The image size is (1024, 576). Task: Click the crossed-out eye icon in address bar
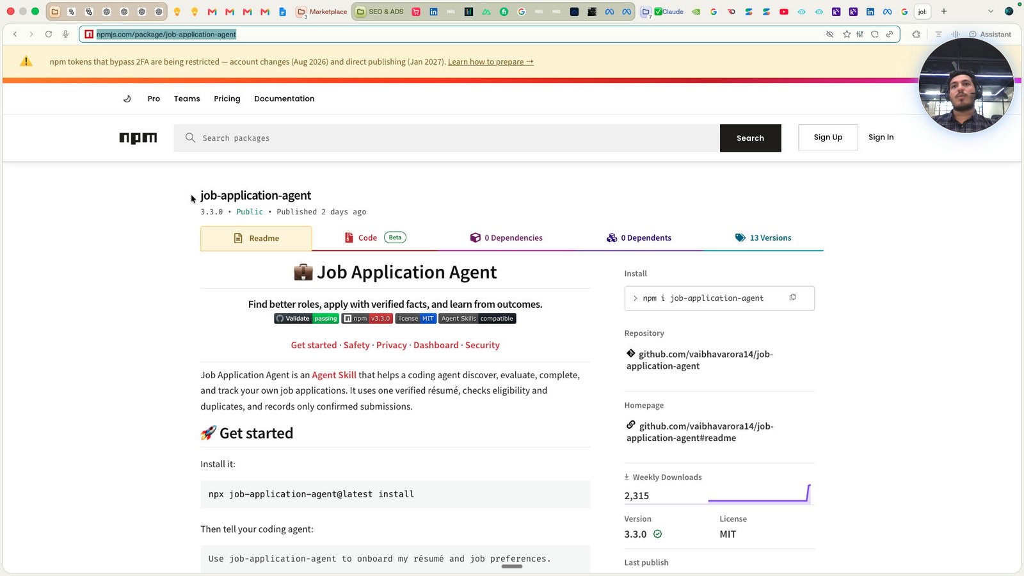pyautogui.click(x=830, y=35)
